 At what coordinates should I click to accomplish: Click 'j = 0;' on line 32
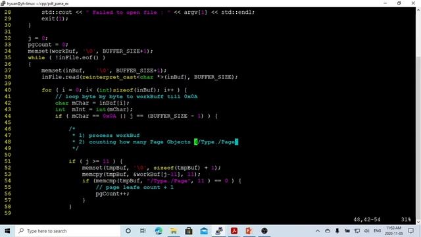38,38
